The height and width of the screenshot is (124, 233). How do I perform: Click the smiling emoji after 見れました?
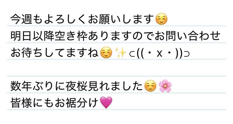tap(150, 86)
